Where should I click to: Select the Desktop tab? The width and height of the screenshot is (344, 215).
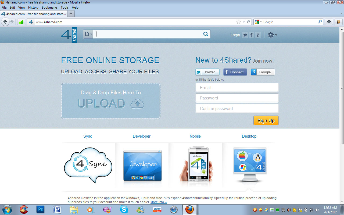[x=249, y=136]
